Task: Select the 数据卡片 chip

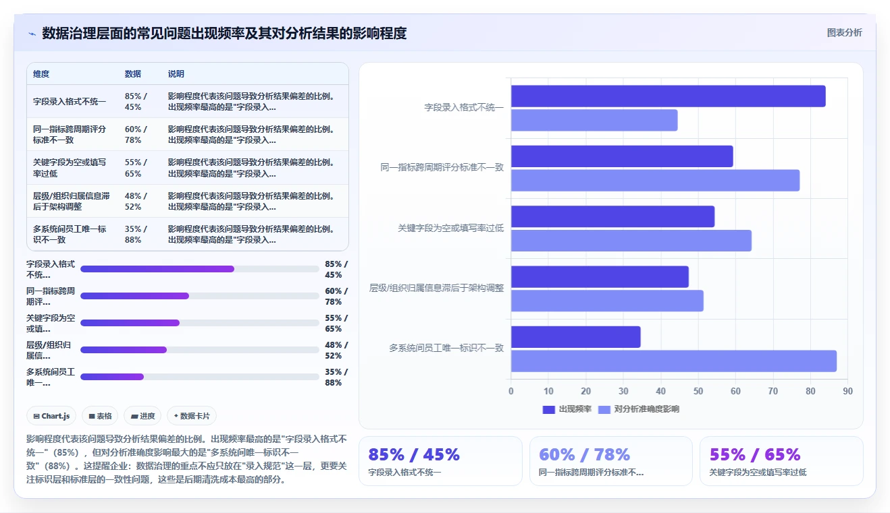Action: click(x=192, y=416)
